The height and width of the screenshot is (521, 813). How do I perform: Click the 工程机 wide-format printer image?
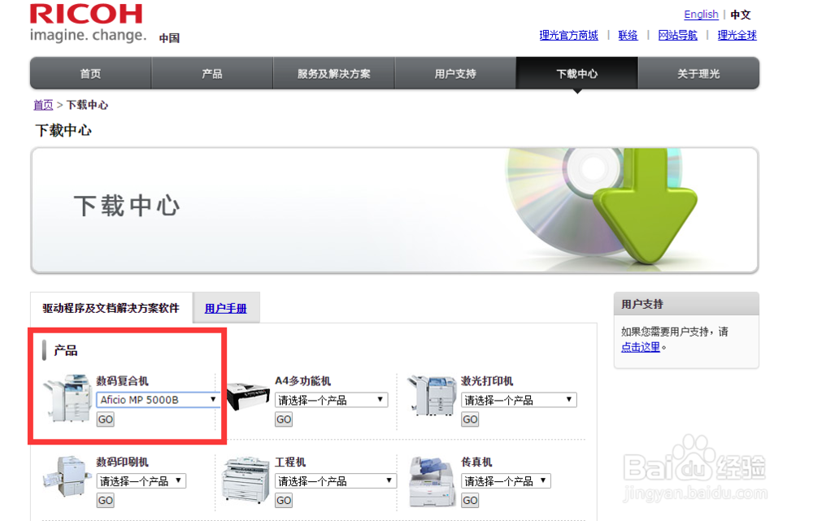pos(248,480)
